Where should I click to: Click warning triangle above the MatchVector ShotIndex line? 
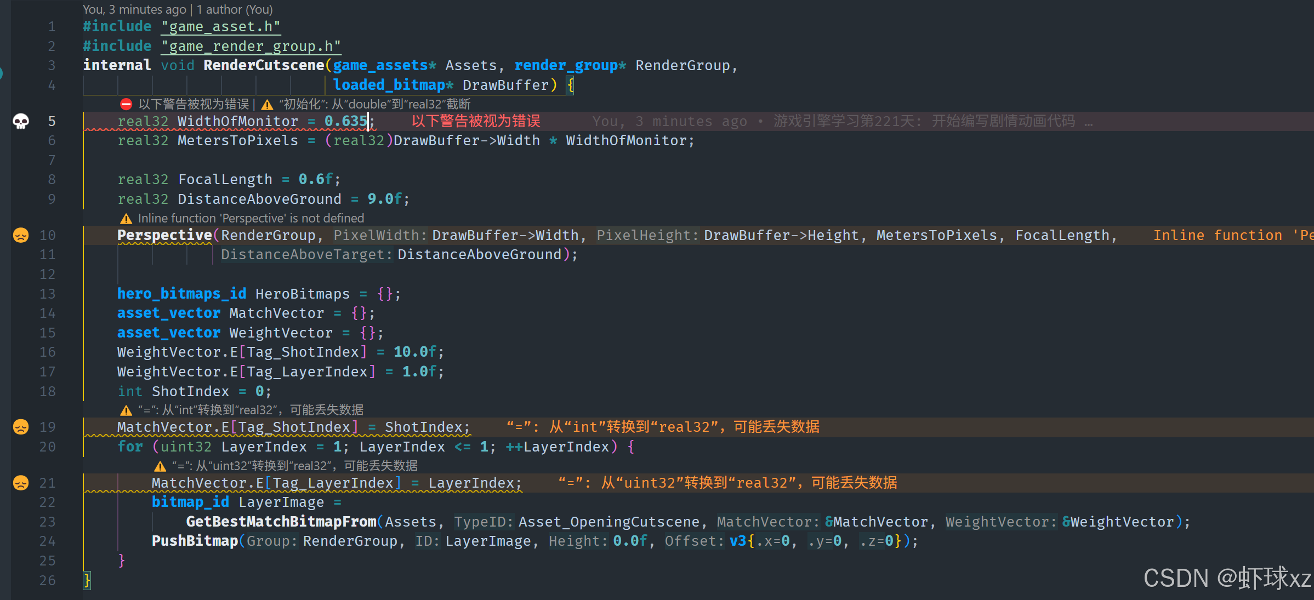[126, 410]
